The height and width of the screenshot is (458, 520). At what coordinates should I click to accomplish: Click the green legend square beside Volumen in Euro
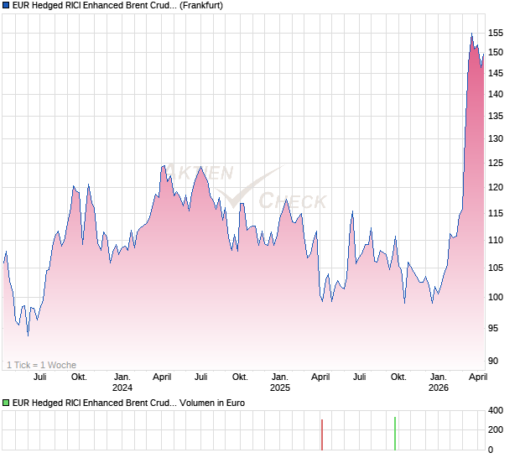click(x=5, y=403)
